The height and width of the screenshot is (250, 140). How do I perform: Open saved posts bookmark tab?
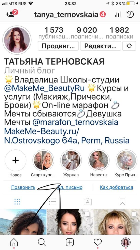pos(122,202)
